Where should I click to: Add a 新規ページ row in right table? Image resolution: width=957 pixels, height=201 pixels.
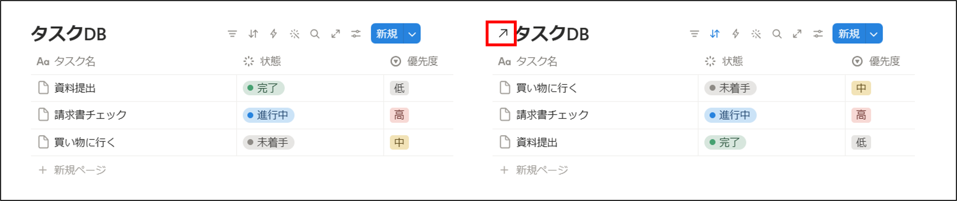coord(534,170)
